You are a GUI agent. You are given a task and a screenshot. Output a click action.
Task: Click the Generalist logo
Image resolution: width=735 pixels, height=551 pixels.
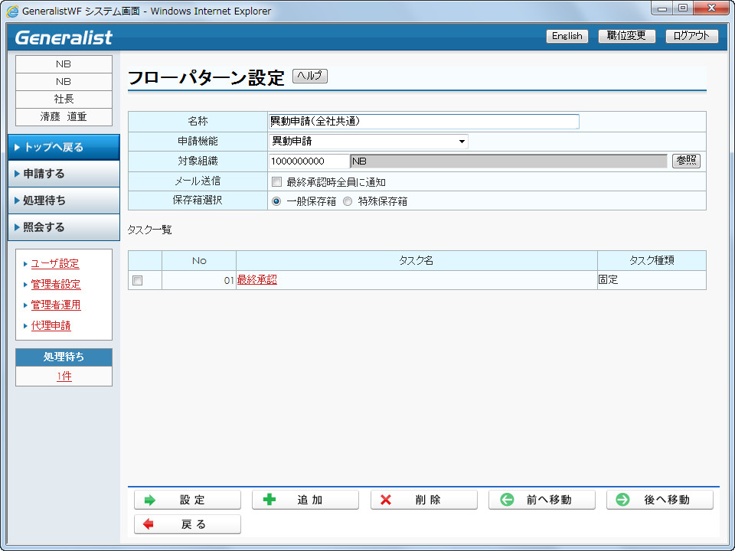tap(64, 37)
